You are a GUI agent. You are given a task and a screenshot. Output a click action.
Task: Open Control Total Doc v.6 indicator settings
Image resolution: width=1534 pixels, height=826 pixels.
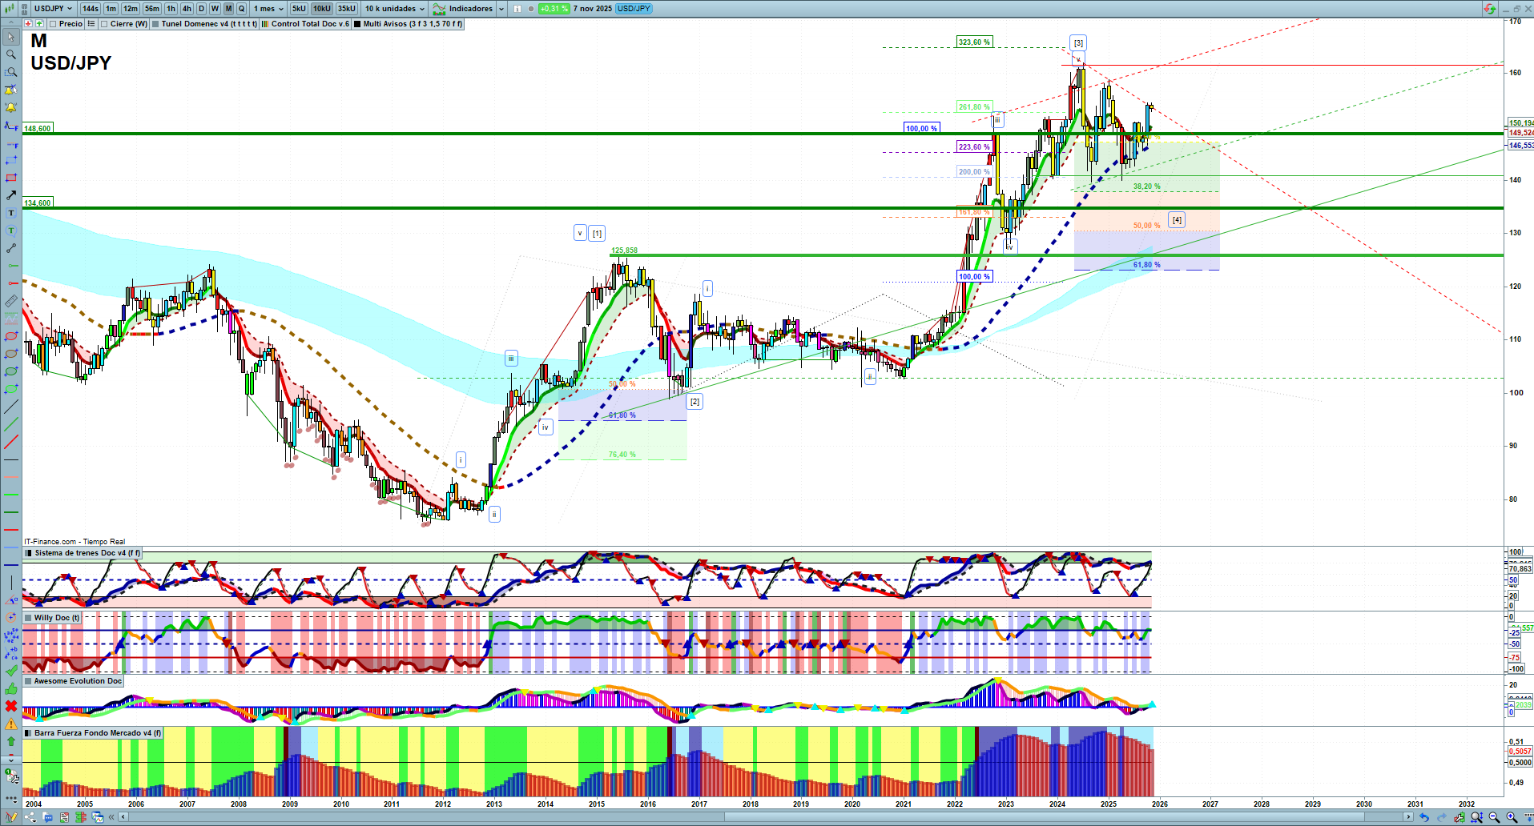click(310, 24)
